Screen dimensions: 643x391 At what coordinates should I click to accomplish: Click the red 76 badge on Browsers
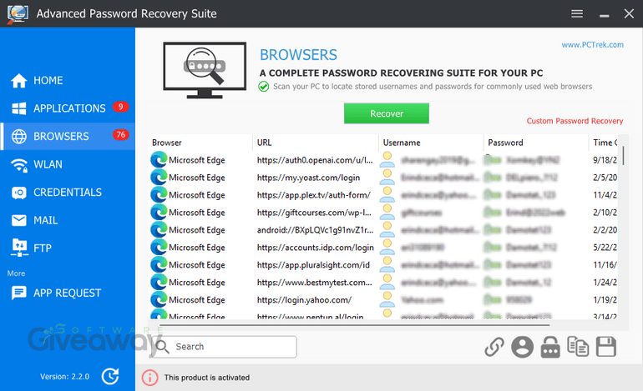coord(120,135)
